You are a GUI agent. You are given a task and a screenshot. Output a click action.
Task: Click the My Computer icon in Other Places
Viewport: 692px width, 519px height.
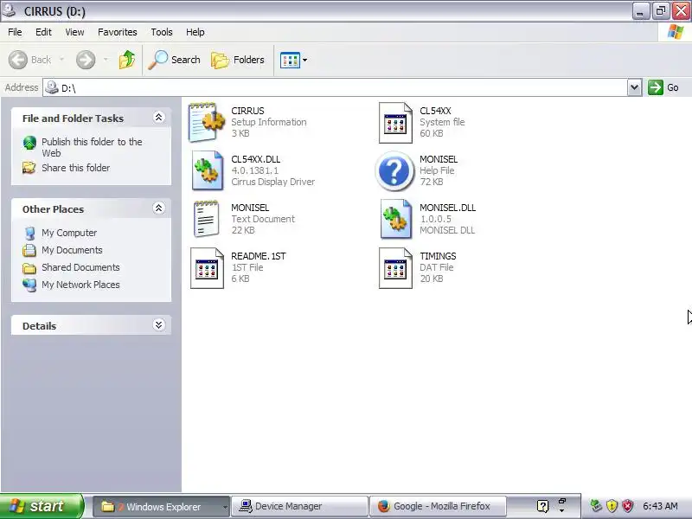click(29, 233)
